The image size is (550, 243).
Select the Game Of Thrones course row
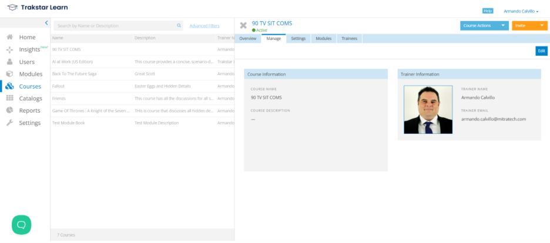(x=142, y=111)
